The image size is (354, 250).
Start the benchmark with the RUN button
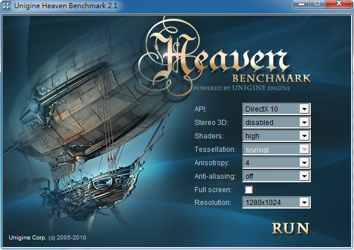tap(290, 228)
